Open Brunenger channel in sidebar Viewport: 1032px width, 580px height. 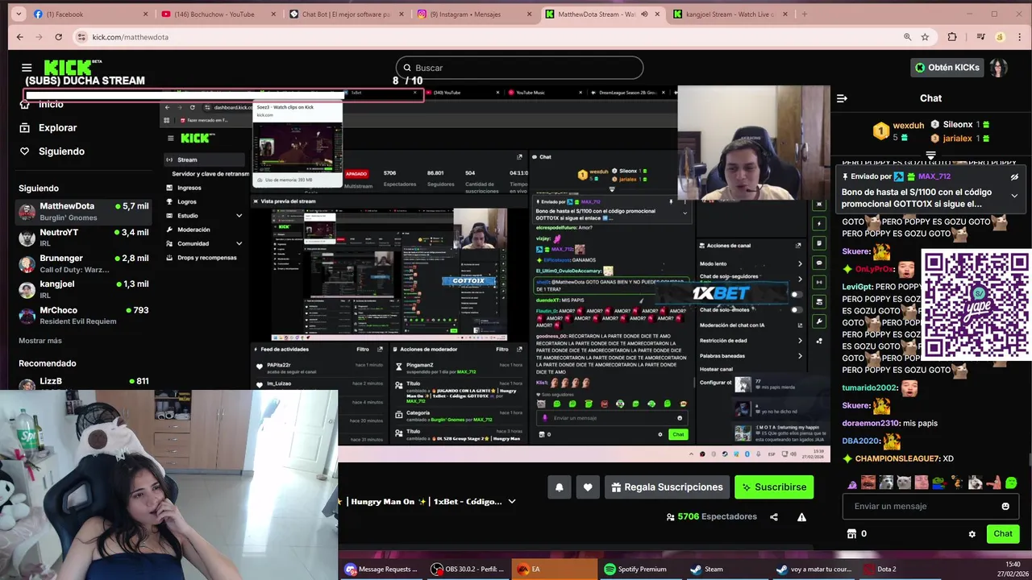(x=84, y=263)
